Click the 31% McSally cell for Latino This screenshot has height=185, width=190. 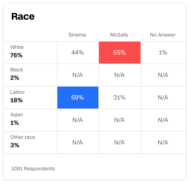(x=119, y=98)
